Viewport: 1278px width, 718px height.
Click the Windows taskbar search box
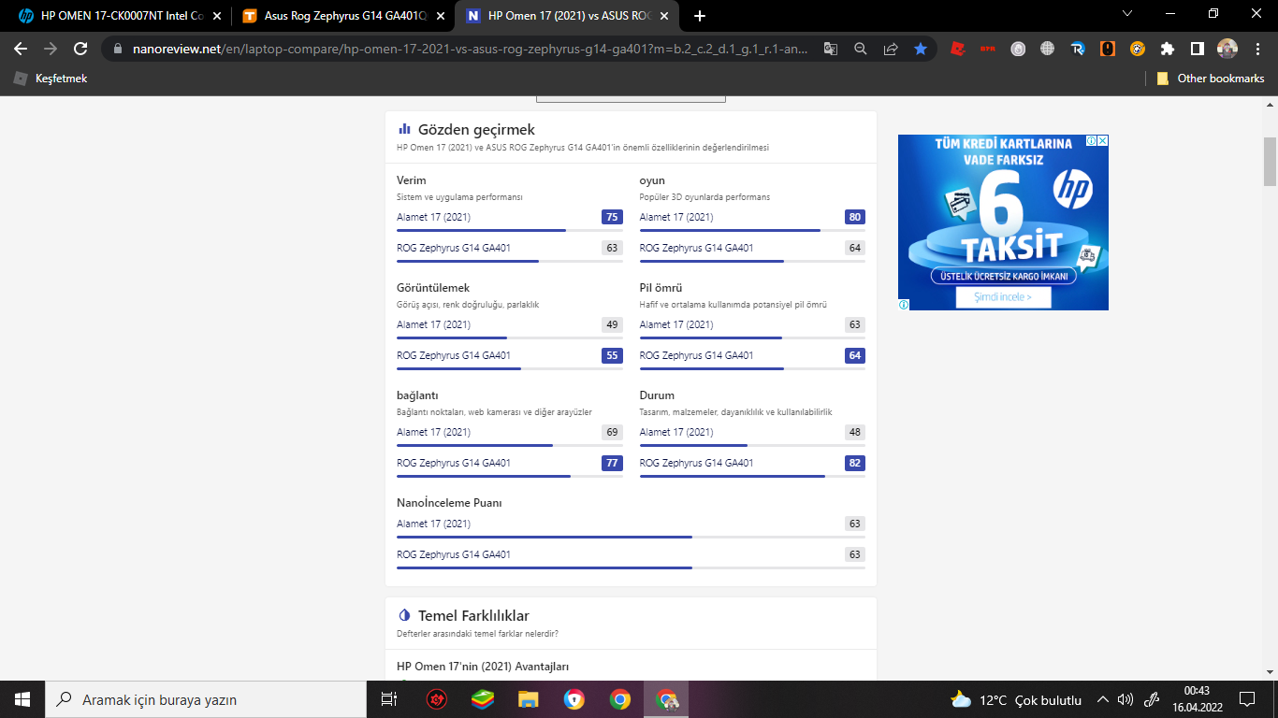(x=205, y=699)
